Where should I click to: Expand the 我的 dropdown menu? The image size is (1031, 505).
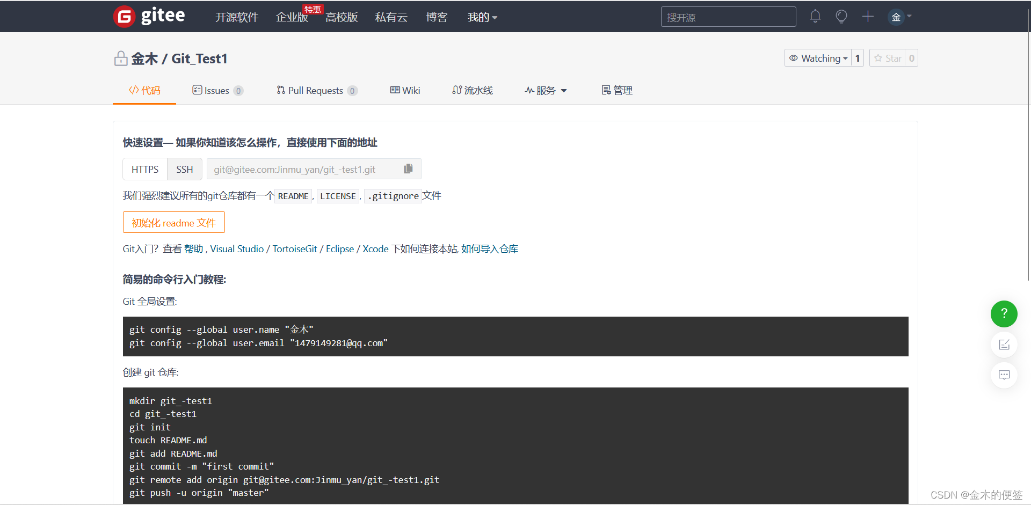click(x=482, y=17)
